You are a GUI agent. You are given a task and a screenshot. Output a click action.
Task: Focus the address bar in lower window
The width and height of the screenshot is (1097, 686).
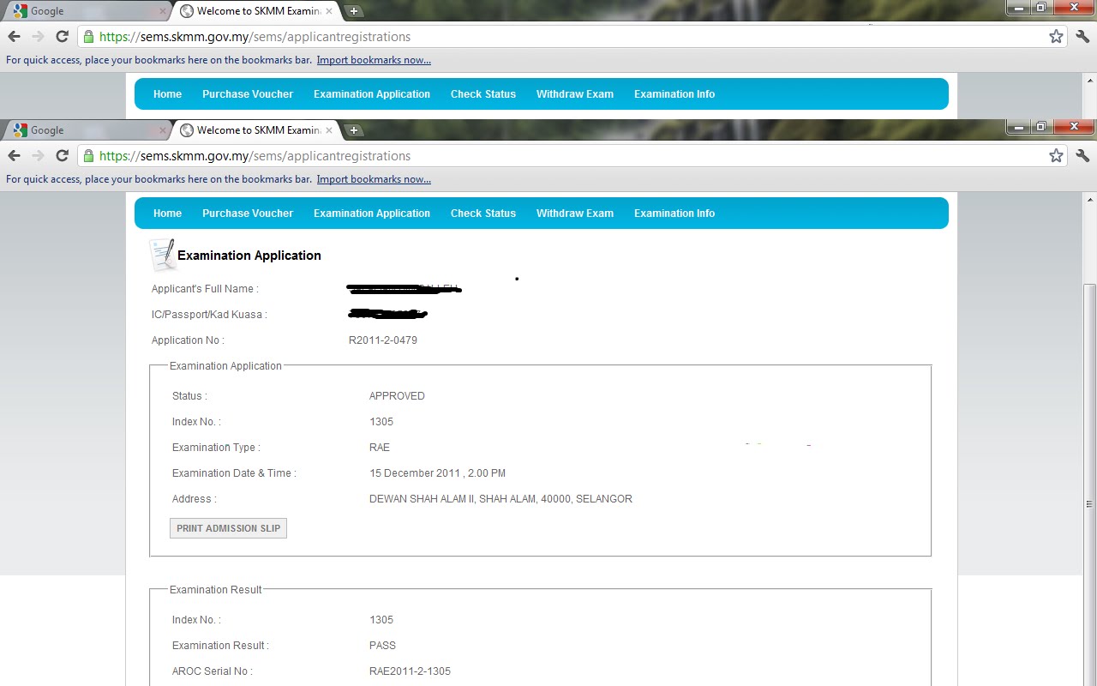(572, 156)
